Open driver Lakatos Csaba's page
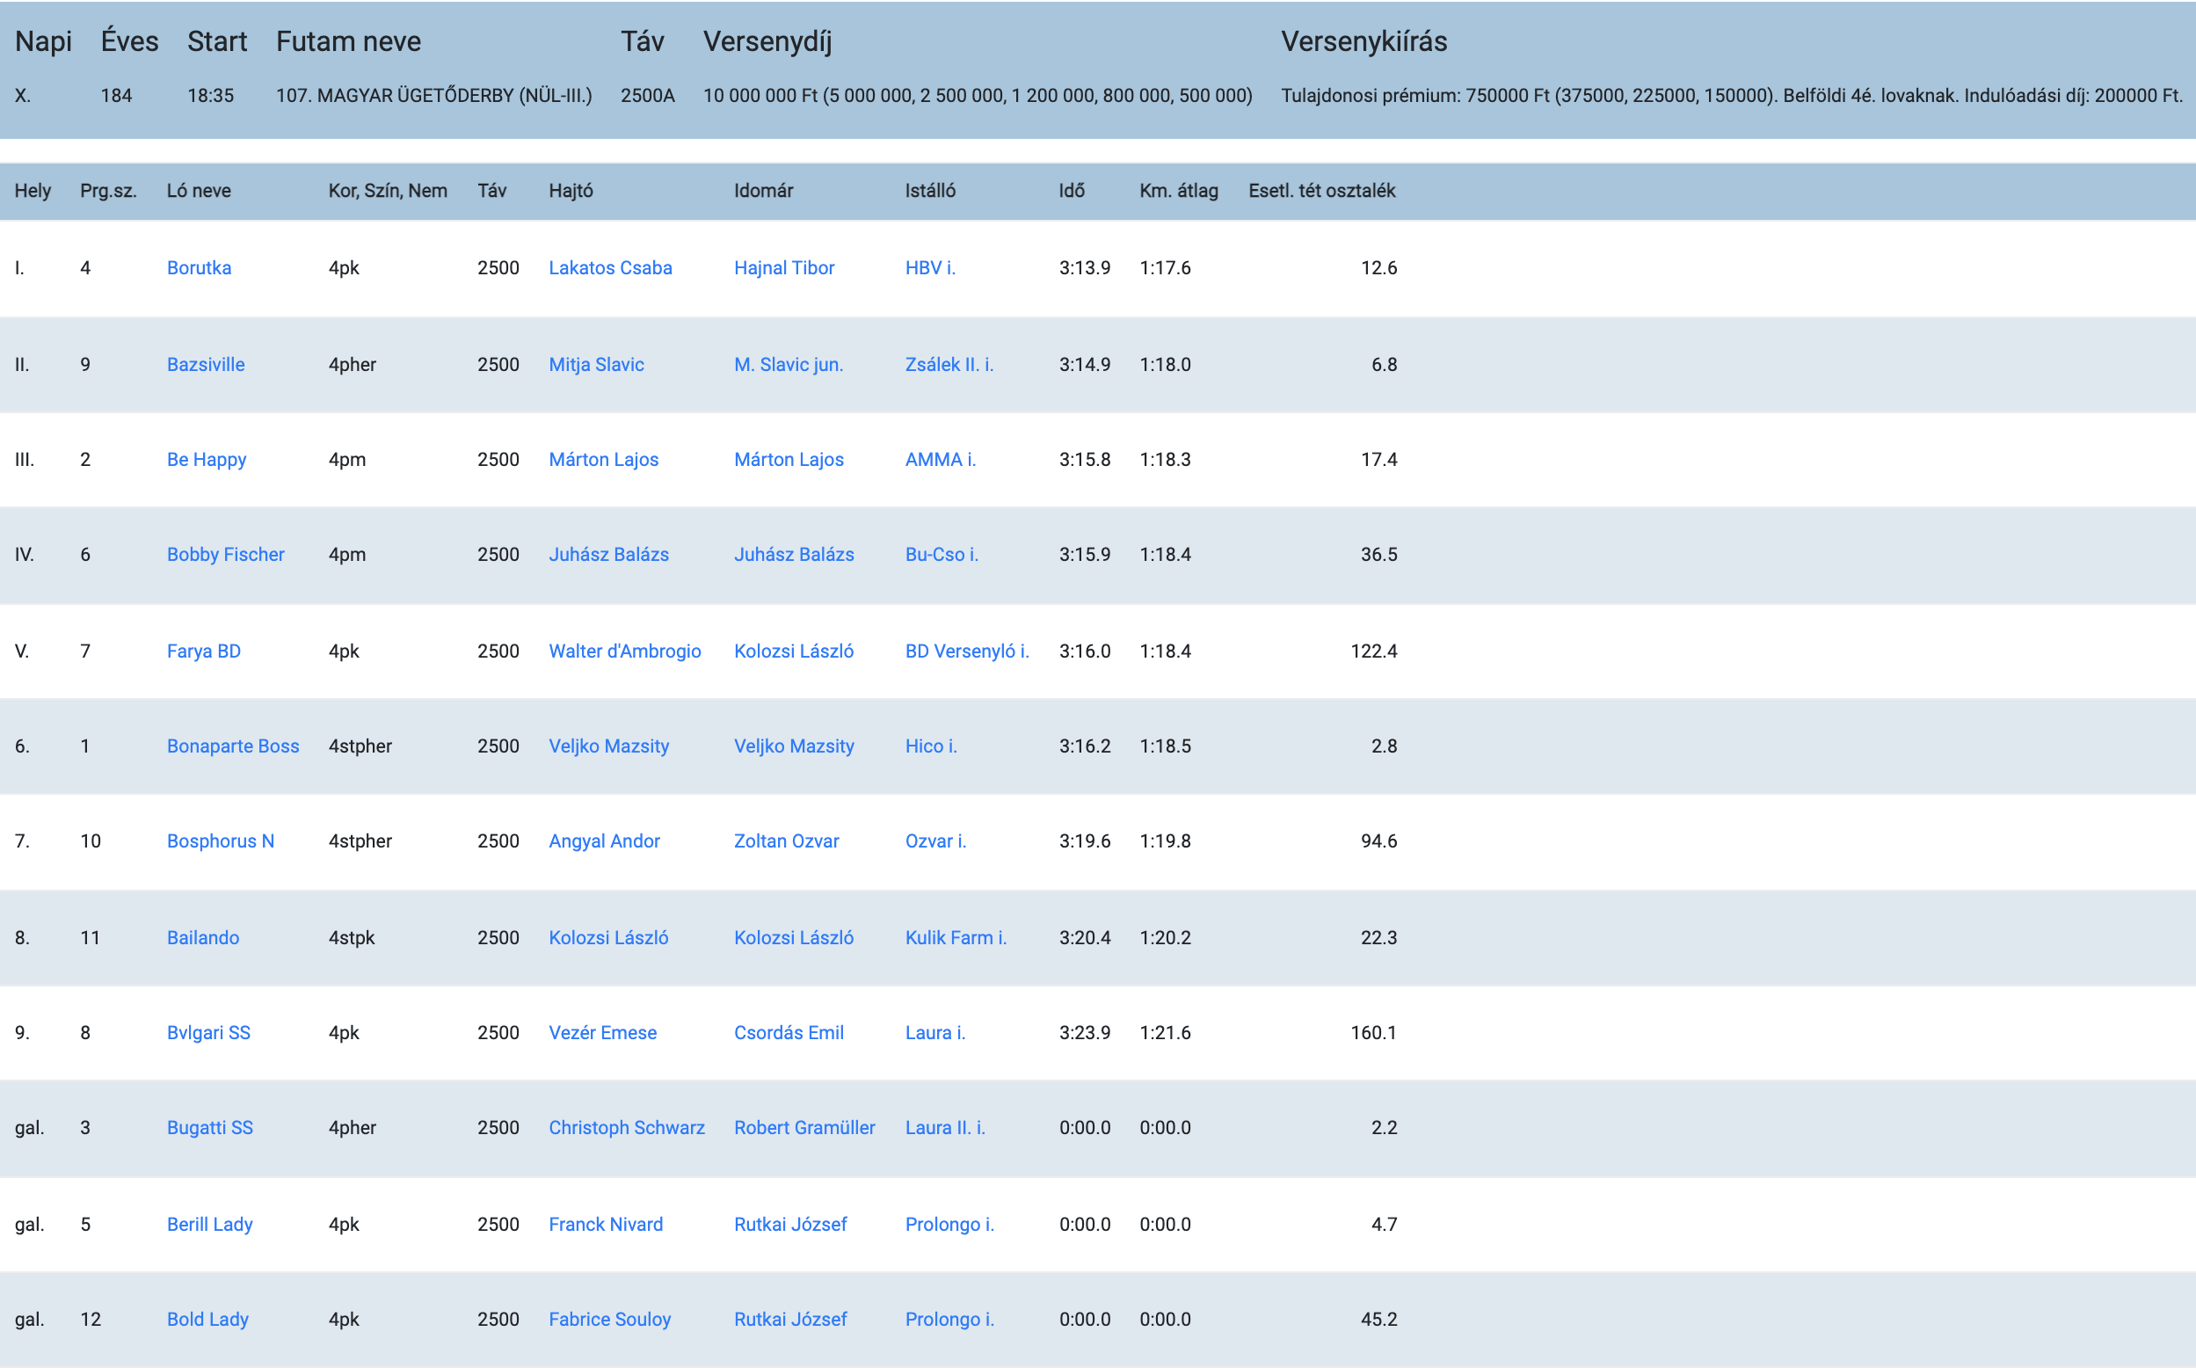The image size is (2196, 1368). (610, 268)
